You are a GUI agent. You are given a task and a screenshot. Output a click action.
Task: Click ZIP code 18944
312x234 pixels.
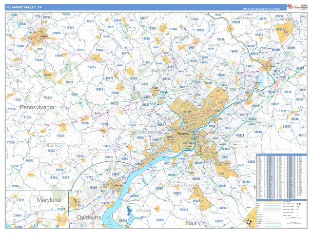click(173, 29)
